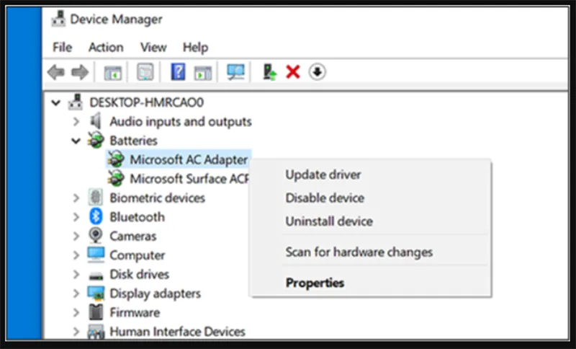The image size is (576, 349).
Task: Click Show/Hide Action Pane toolbar icon
Action: coord(203,72)
